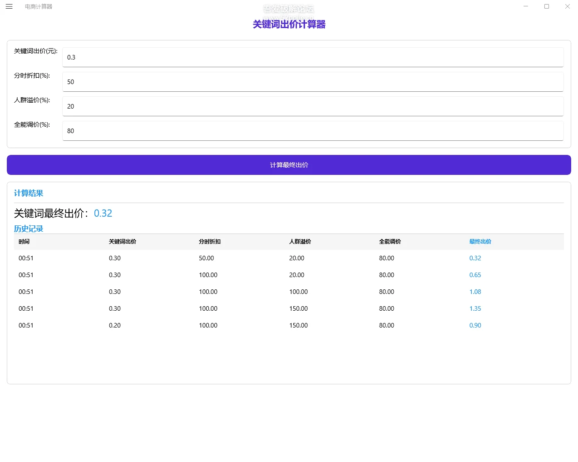Image resolution: width=578 pixels, height=462 pixels.
Task: Click the 人群溢价 column header
Action: point(300,241)
